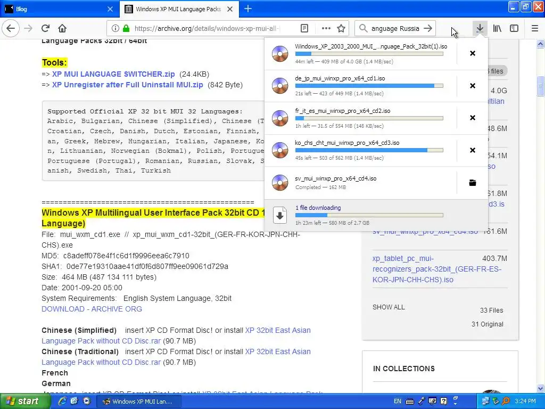The height and width of the screenshot is (409, 545).
Task: Click the 1 file downloading summary progress bar
Action: point(369,215)
